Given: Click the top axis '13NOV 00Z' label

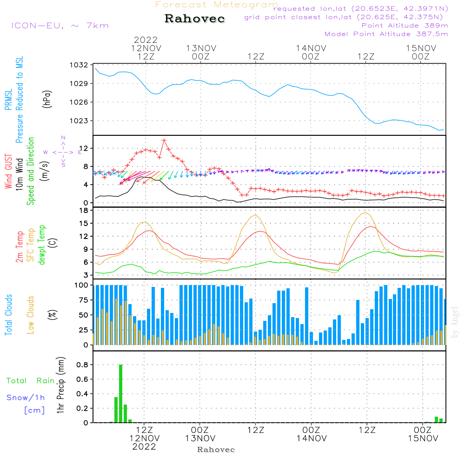Looking at the screenshot, I should click(x=201, y=52).
